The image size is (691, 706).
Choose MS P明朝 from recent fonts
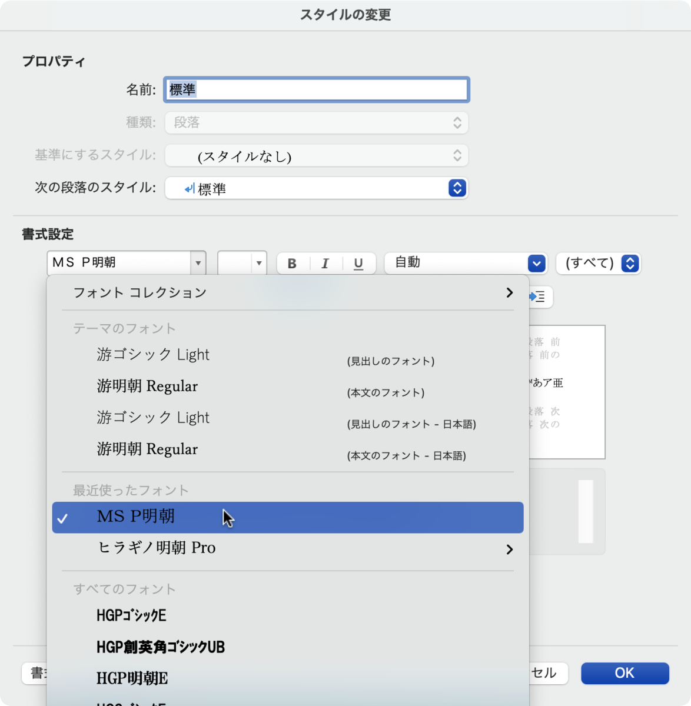coord(288,517)
